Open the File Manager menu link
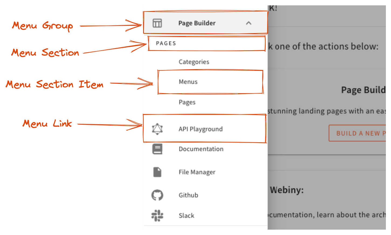 tap(197, 172)
